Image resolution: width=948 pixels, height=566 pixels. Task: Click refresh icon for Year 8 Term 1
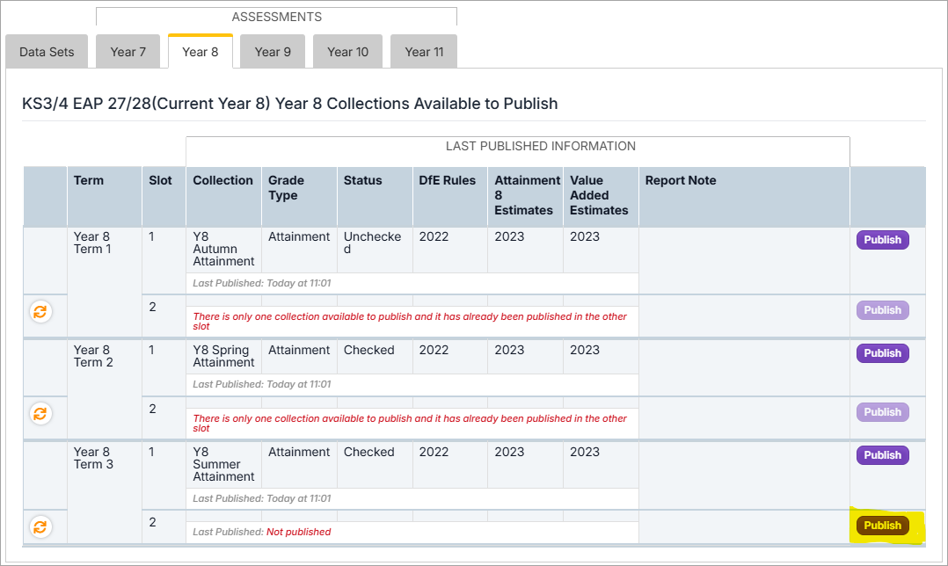coord(40,311)
